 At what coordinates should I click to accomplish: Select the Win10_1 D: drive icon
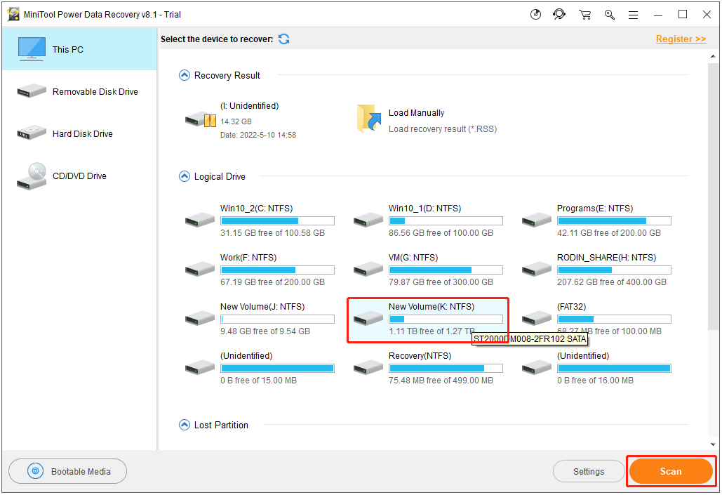click(x=368, y=220)
